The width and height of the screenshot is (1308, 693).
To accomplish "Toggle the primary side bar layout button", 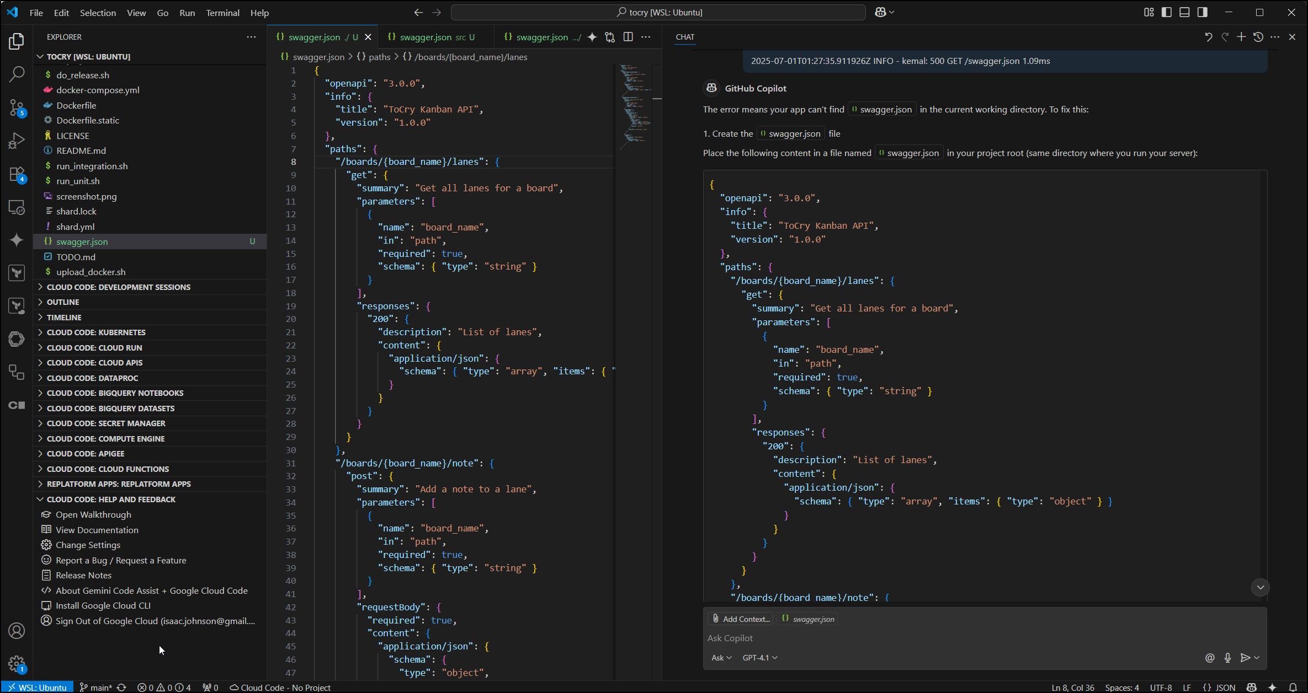I will (x=1167, y=12).
